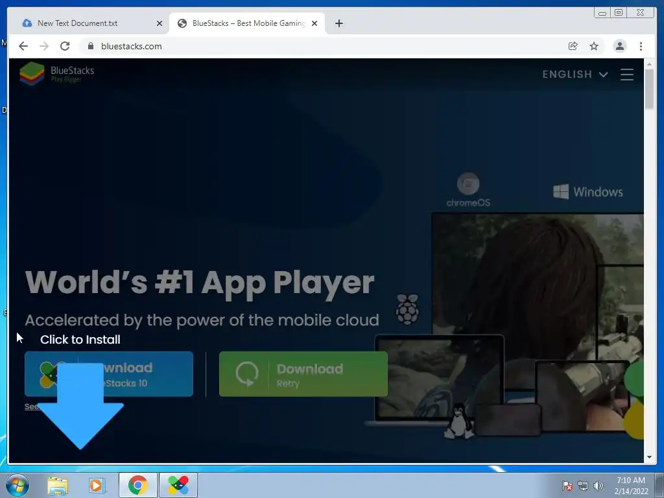Open the Action Center flag icon
The height and width of the screenshot is (498, 664).
(x=567, y=486)
